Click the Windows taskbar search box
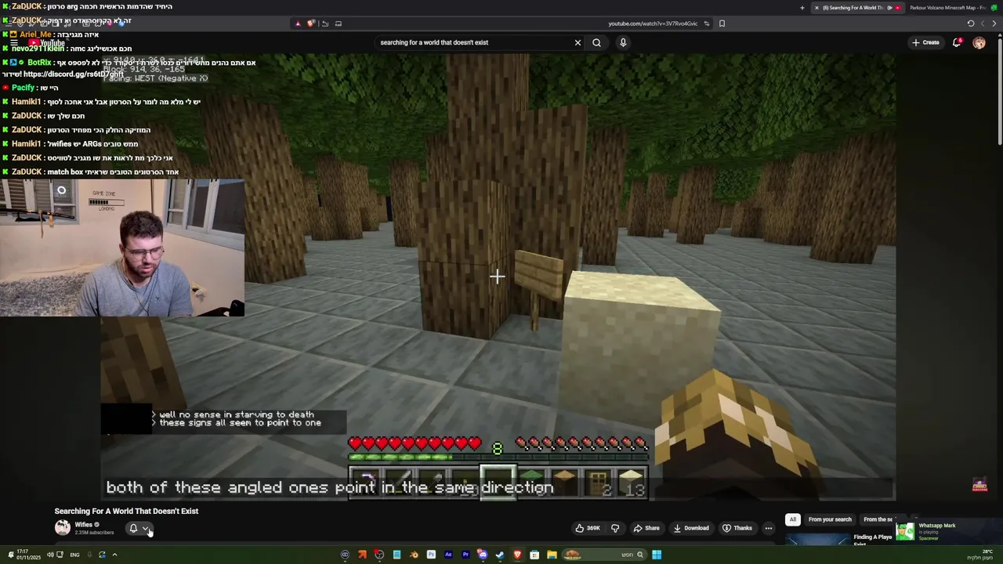The width and height of the screenshot is (1003, 564). (604, 555)
